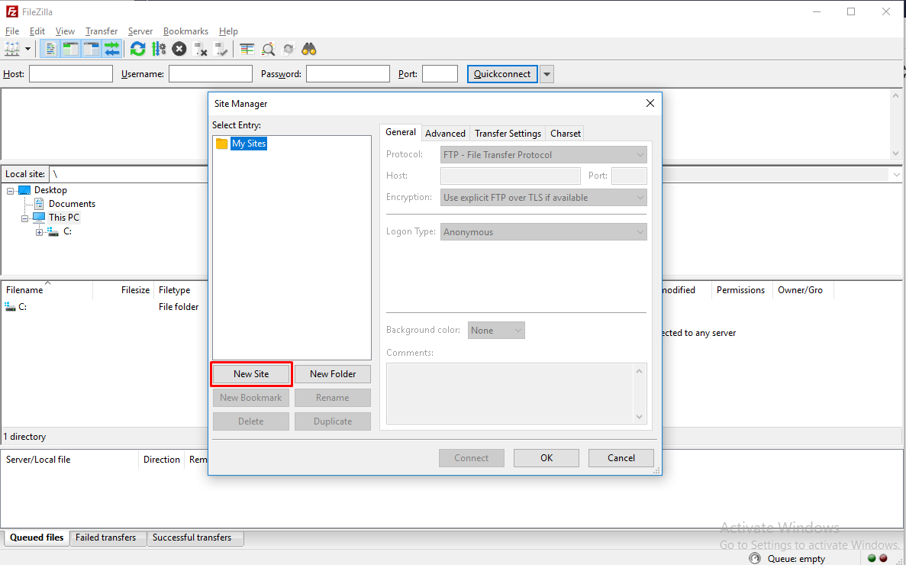Open the Server menu
The image size is (906, 565).
pos(140,31)
